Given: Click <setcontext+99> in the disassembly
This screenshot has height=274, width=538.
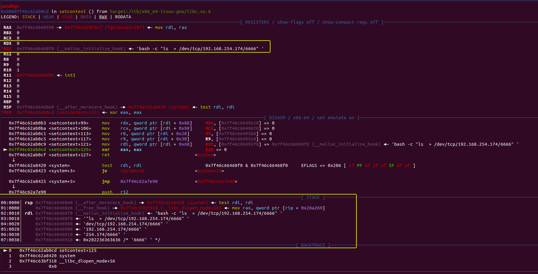Looking at the screenshot, I should click(69, 123).
